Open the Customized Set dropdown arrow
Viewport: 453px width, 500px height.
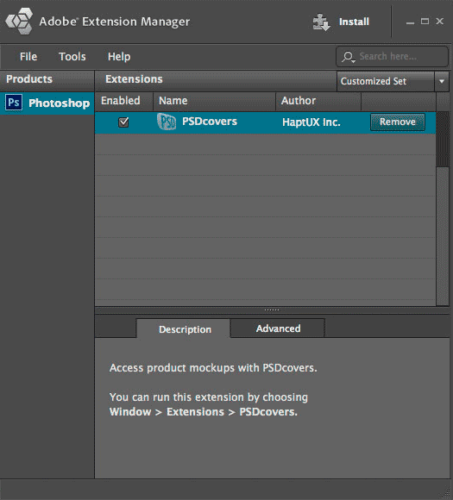point(442,81)
